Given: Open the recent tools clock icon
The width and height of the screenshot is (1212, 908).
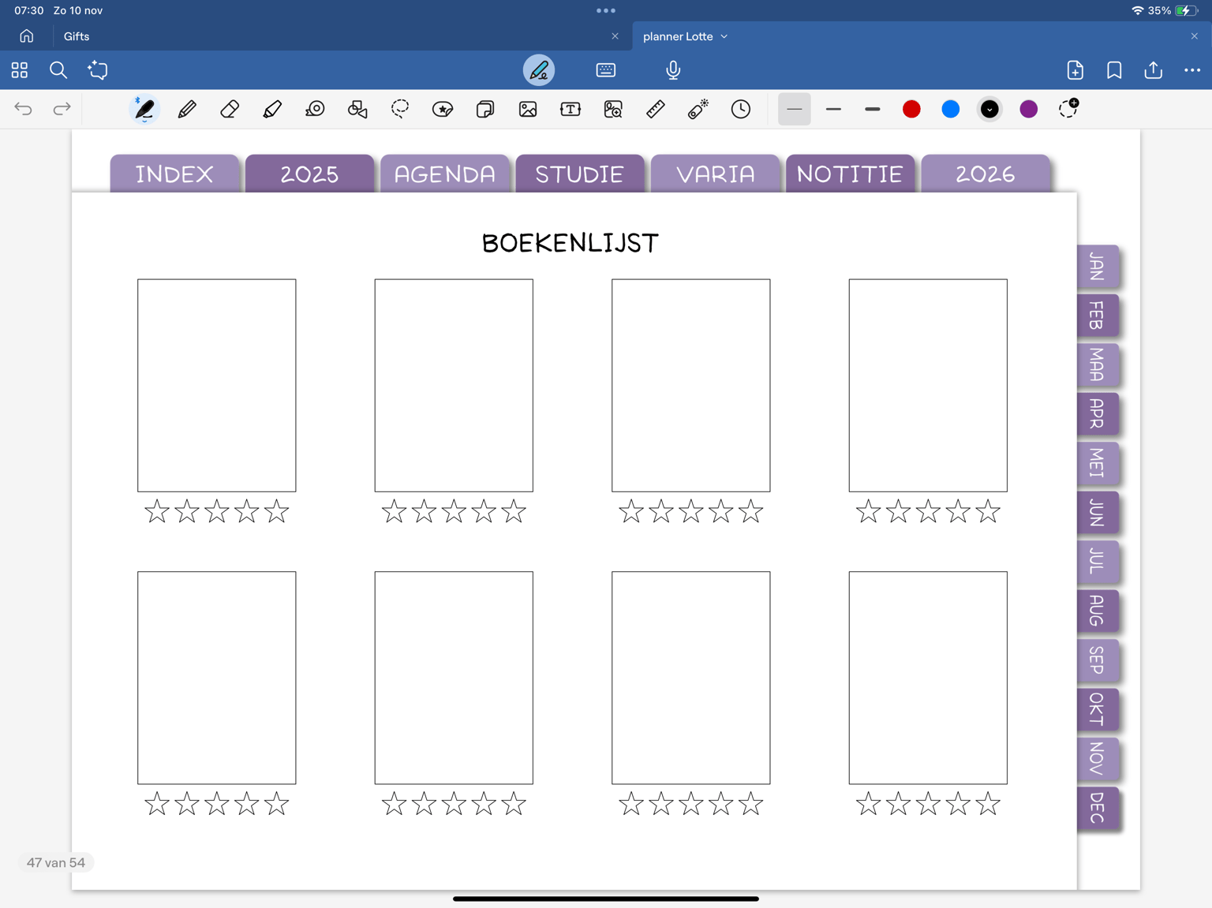Looking at the screenshot, I should [x=741, y=109].
